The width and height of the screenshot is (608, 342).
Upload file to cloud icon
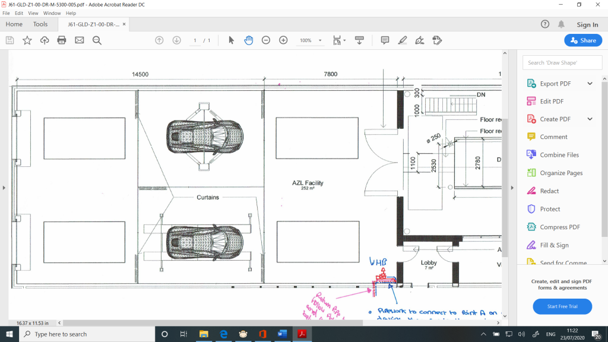[x=45, y=40]
